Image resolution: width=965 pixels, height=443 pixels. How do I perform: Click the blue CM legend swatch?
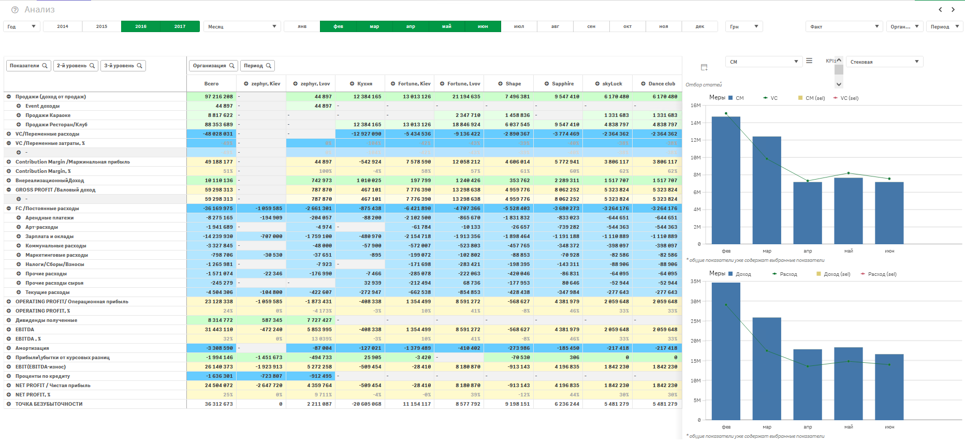[730, 98]
